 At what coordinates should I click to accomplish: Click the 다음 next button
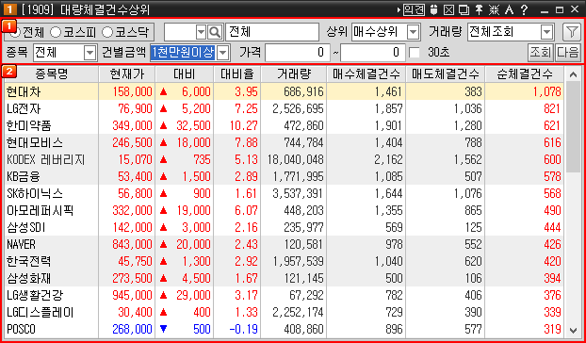(567, 53)
